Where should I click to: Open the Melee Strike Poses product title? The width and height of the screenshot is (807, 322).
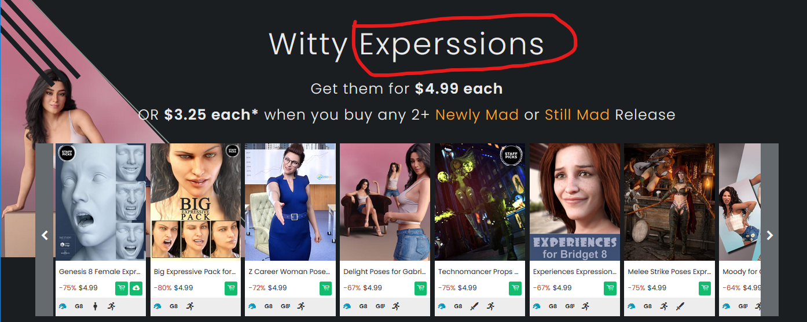click(669, 272)
